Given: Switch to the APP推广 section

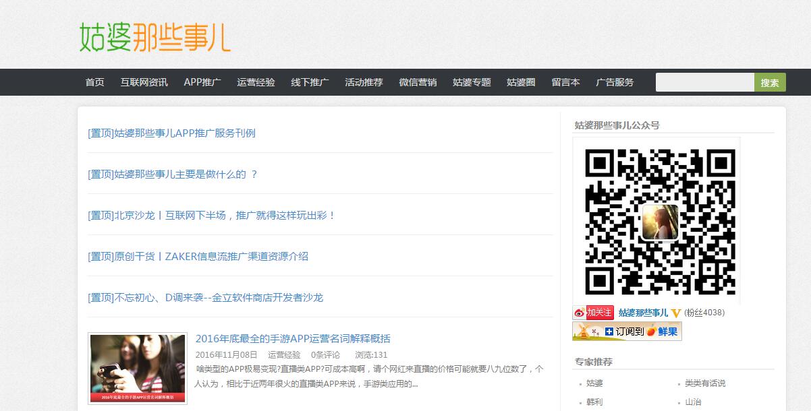Looking at the screenshot, I should pyautogui.click(x=203, y=82).
